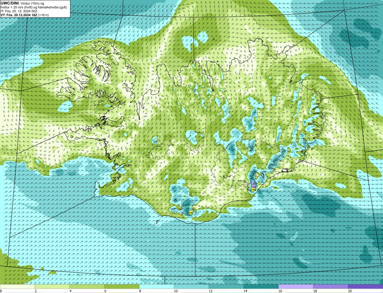Click the UWC/DINI Vindur (10m) title text
This screenshot has height=293, width=383.
[22, 3]
